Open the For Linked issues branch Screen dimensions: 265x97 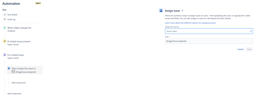tap(16, 55)
